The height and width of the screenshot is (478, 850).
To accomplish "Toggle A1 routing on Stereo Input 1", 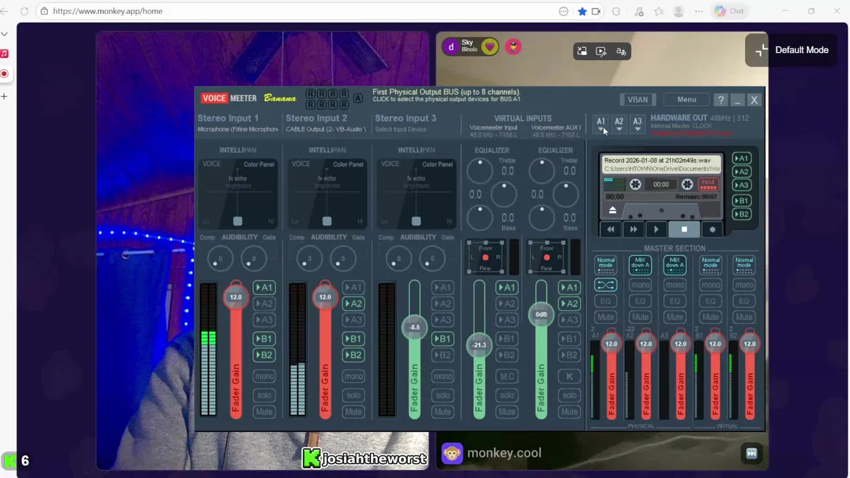I will coord(264,287).
